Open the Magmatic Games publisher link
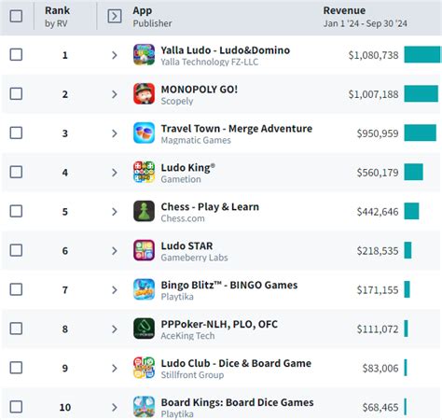Image resolution: width=442 pixels, height=420 pixels. (x=196, y=140)
